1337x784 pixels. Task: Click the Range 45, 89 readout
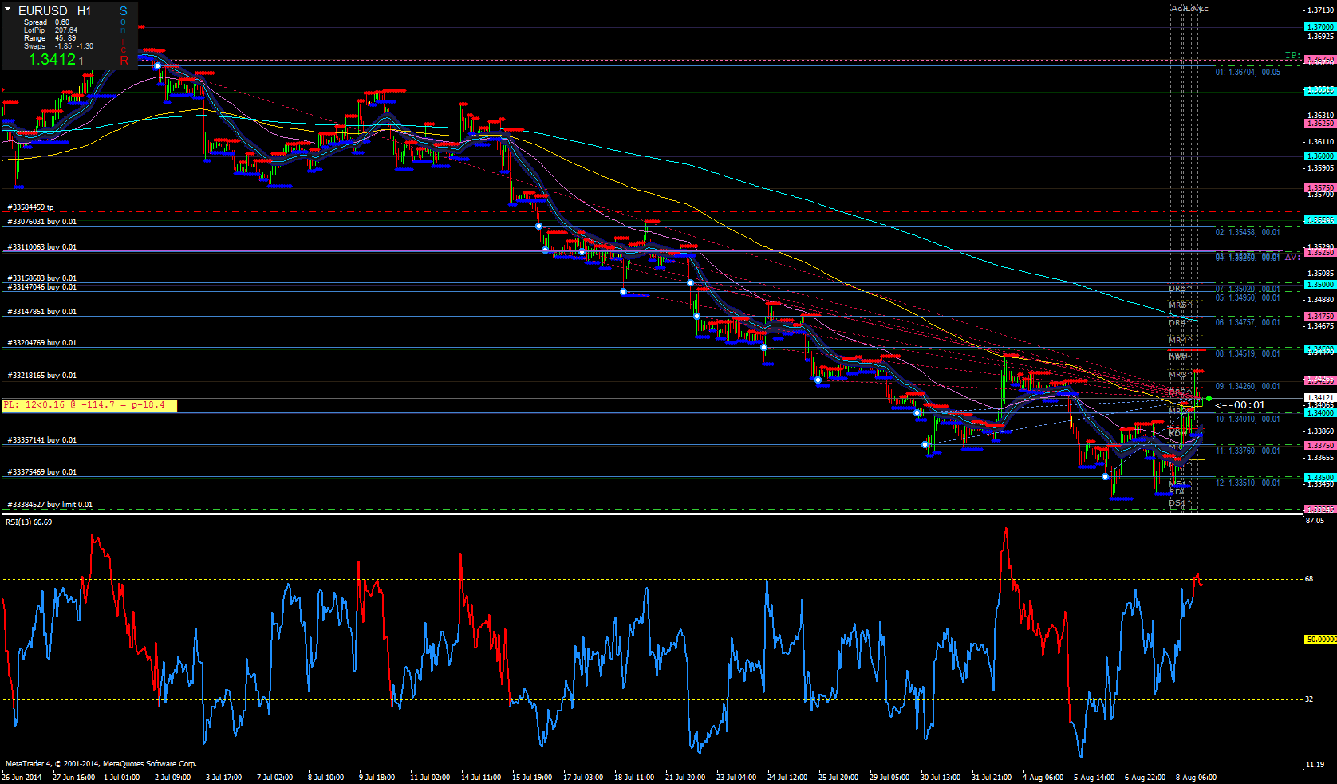click(x=49, y=38)
